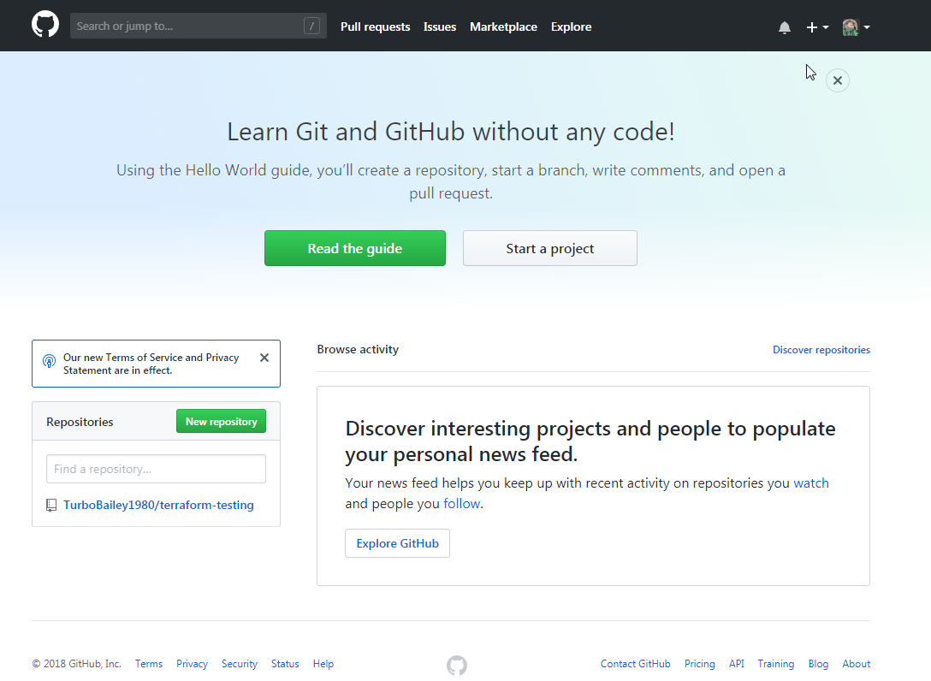Dismiss the Learn Git banner with X
The height and width of the screenshot is (681, 931).
point(837,80)
